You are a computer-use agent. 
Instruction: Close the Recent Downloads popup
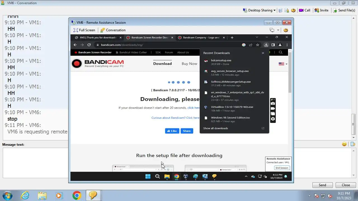(x=263, y=53)
